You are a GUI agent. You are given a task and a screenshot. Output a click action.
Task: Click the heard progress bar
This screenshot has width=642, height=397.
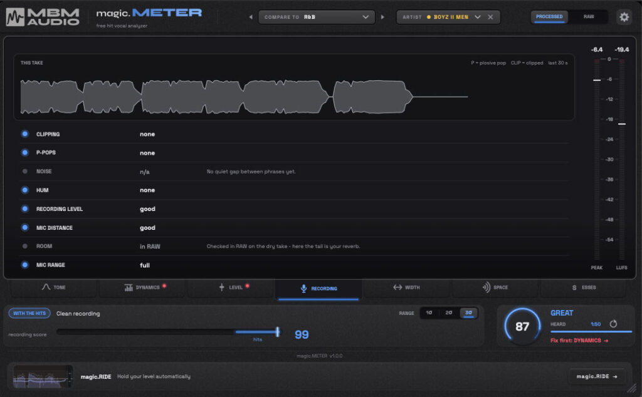tap(591, 332)
